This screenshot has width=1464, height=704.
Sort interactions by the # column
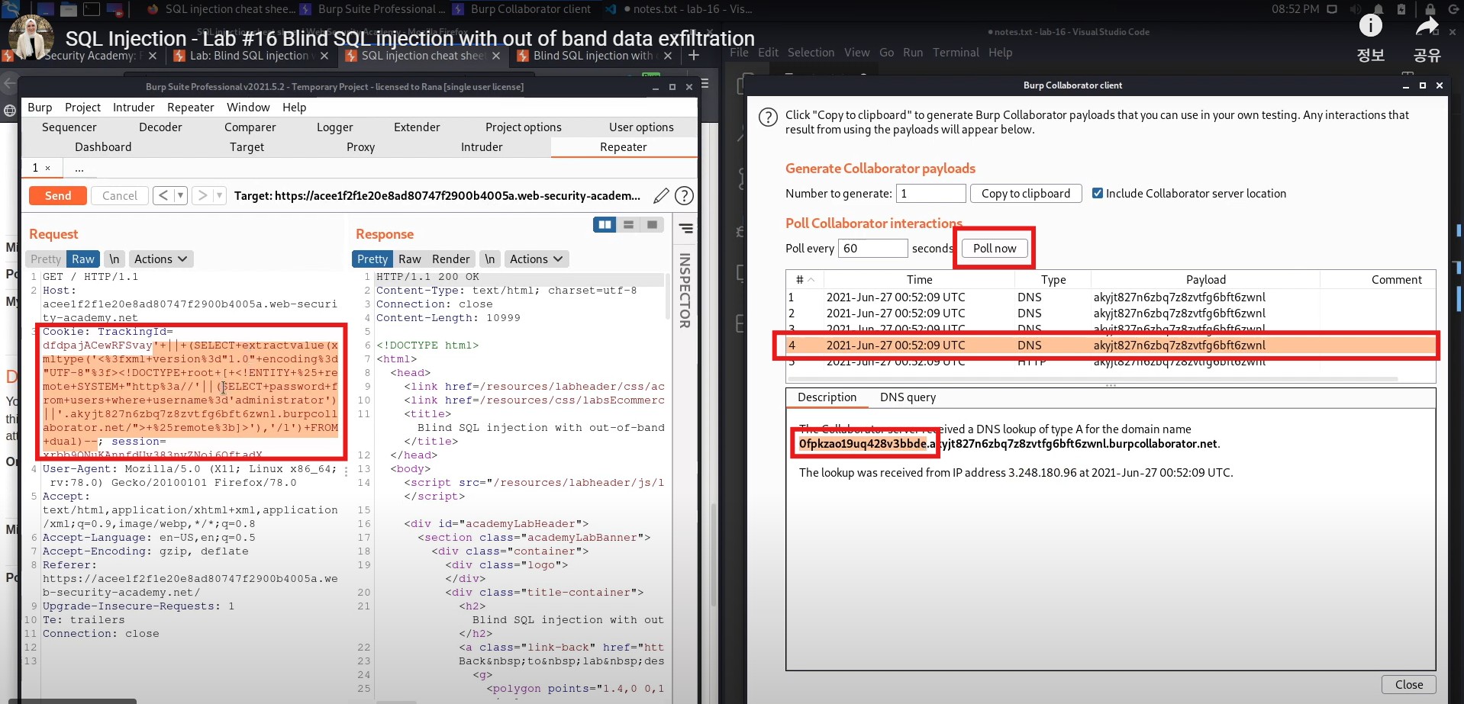point(805,280)
